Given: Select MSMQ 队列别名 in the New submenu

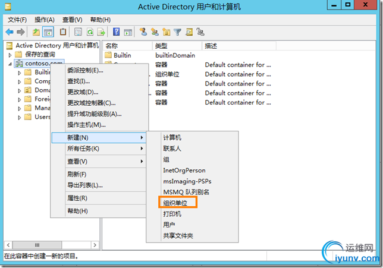Looking at the screenshot, I should click(192, 192).
